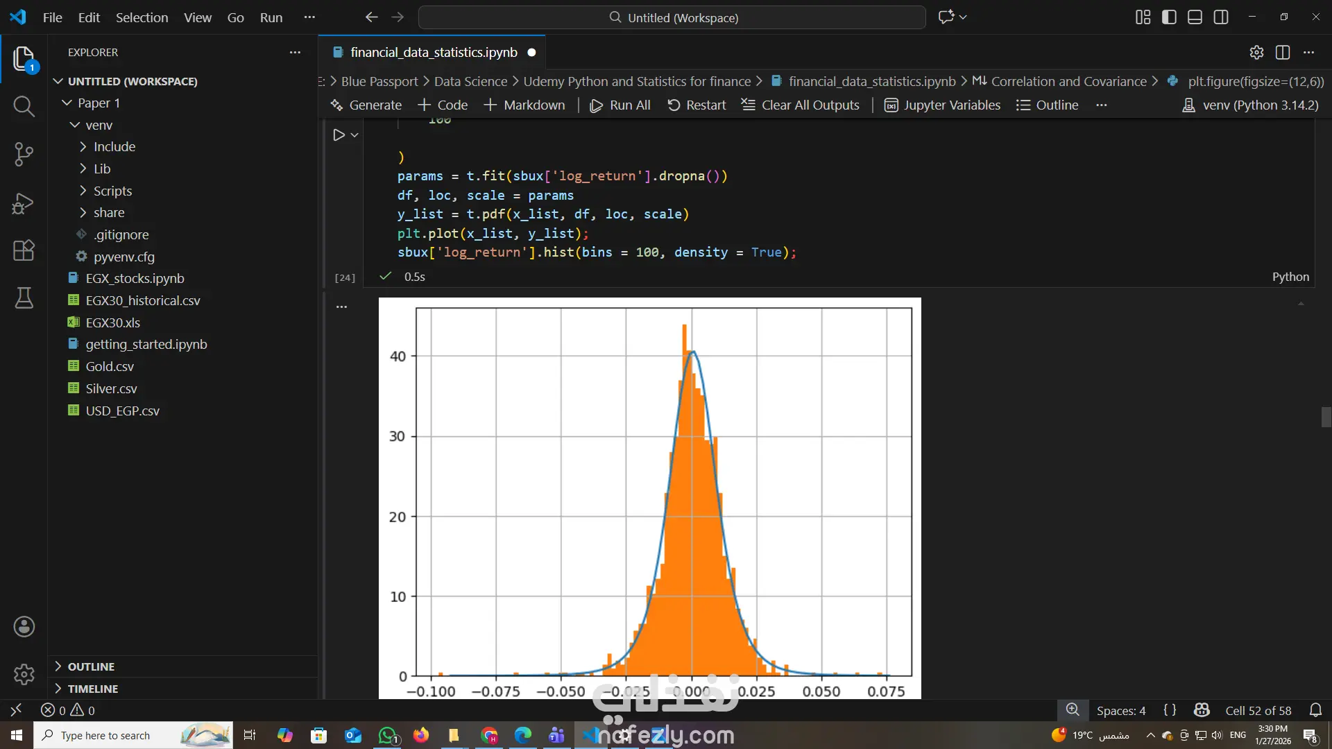
Task: Click the Run Cell play icon
Action: [339, 135]
